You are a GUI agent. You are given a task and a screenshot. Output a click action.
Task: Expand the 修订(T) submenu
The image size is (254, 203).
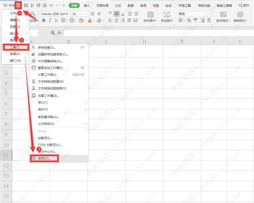click(58, 103)
